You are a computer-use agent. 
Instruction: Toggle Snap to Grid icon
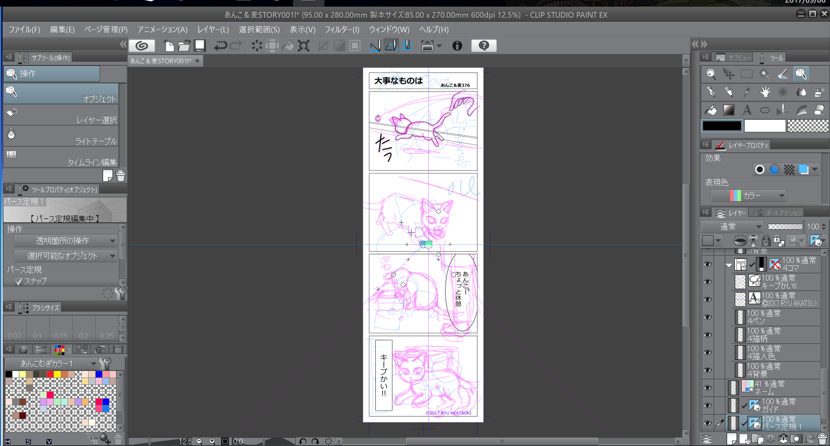pyautogui.click(x=407, y=46)
